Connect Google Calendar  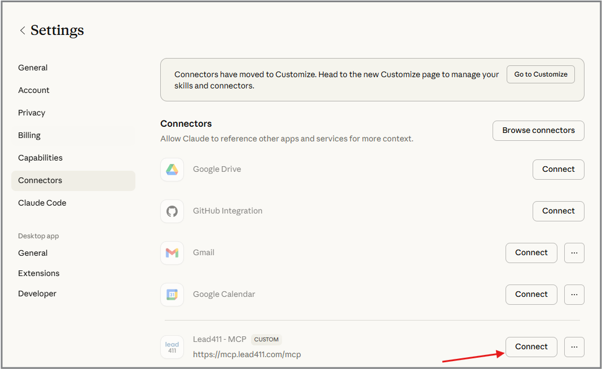(531, 295)
